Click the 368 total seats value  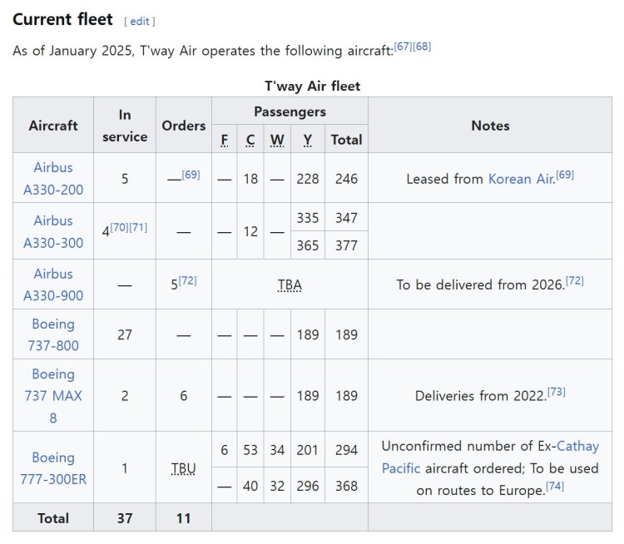click(x=347, y=486)
